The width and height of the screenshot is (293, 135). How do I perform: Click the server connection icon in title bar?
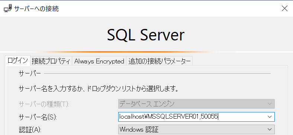coord(8,9)
